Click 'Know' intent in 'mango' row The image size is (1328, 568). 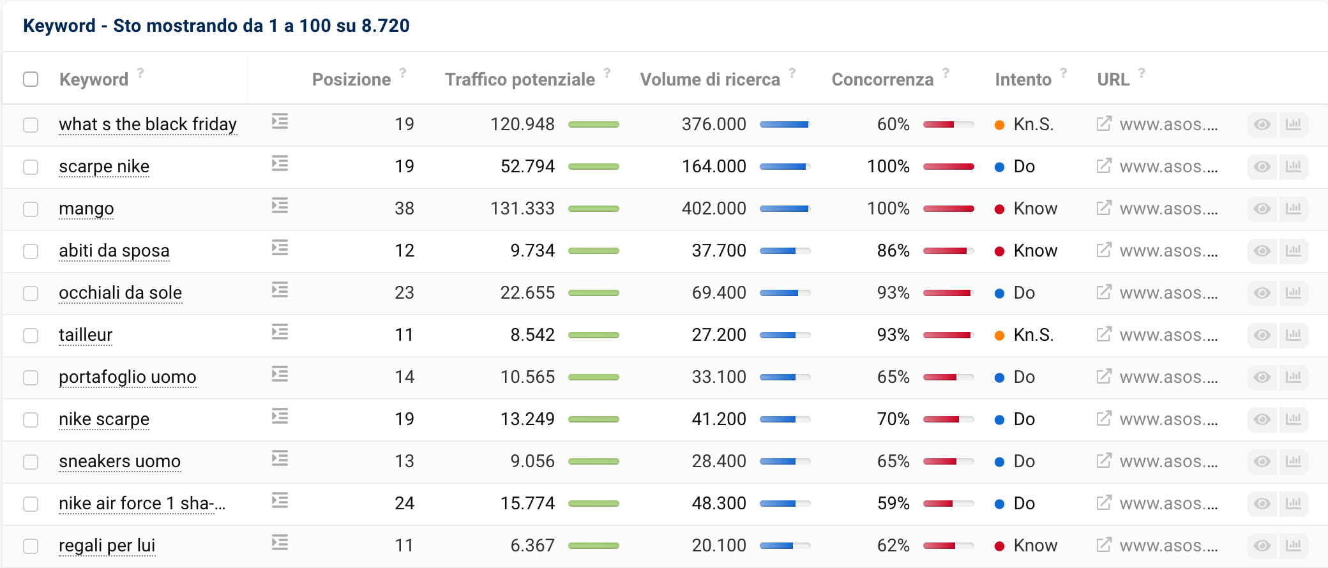[1036, 209]
